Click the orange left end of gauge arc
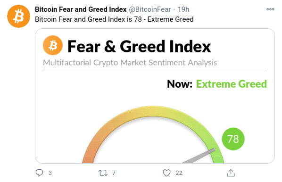282x182 pixels. 88,157
